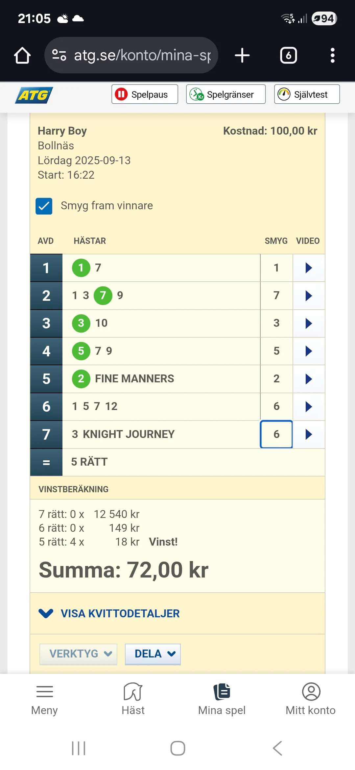Tap the browser address bar

[x=131, y=55]
